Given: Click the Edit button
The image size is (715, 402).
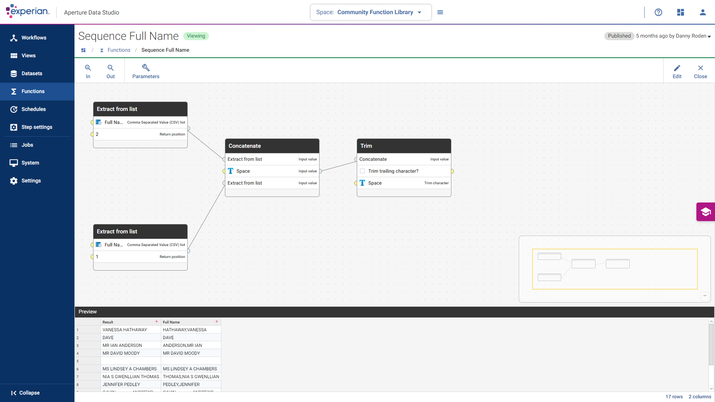Looking at the screenshot, I should coord(677,71).
